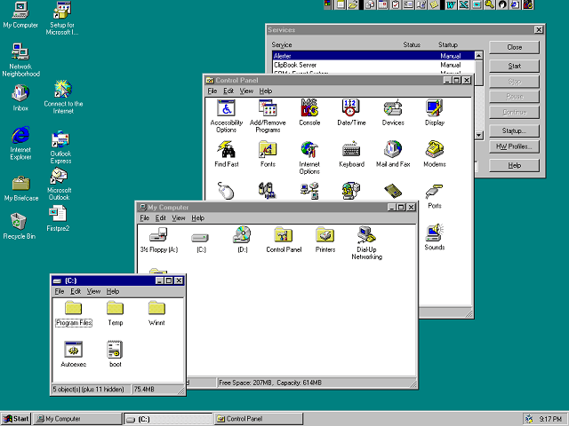This screenshot has width=569, height=426.
Task: Open Help menu in My Computer window
Action: pos(197,218)
